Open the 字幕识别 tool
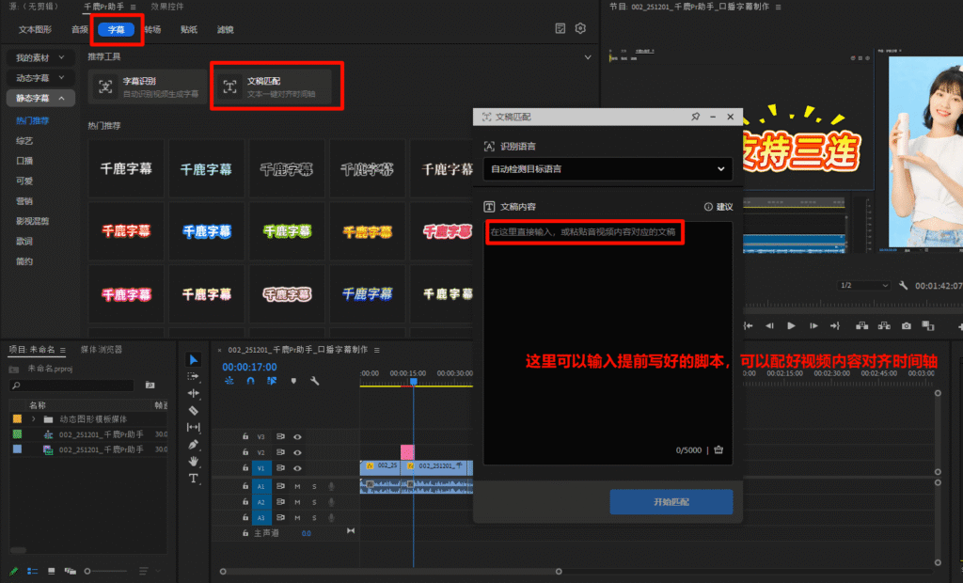The width and height of the screenshot is (963, 583). [148, 87]
